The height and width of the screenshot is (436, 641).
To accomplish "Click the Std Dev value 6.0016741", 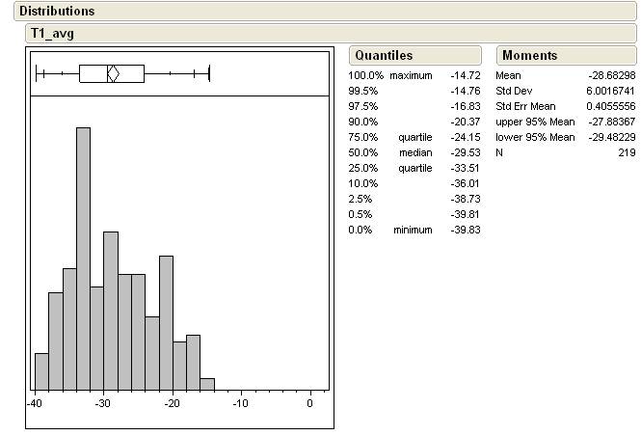I will (x=611, y=91).
